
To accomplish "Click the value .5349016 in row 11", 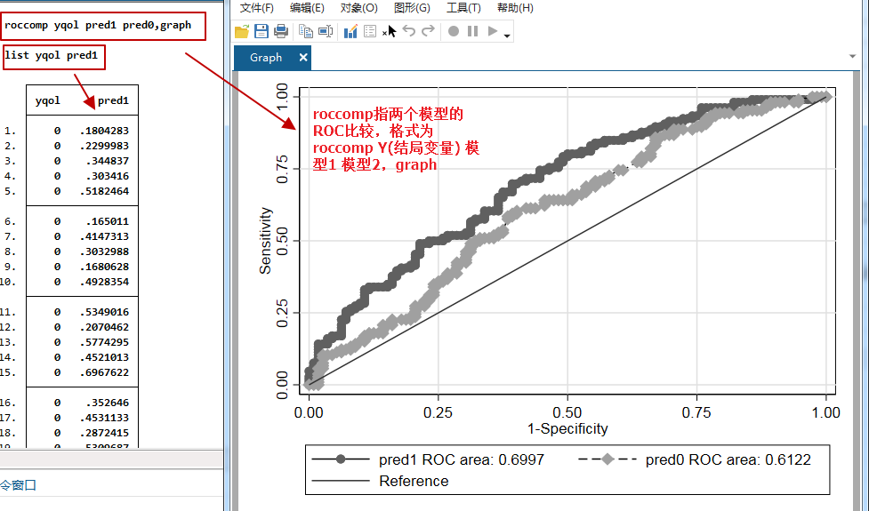I will pos(104,312).
